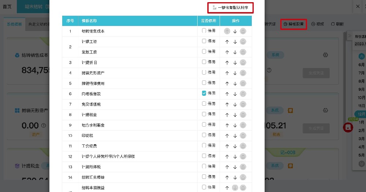The height and width of the screenshot is (192, 366).
Task: Select 计提个人经营所得的个人所得税 row text
Action: coord(108,157)
